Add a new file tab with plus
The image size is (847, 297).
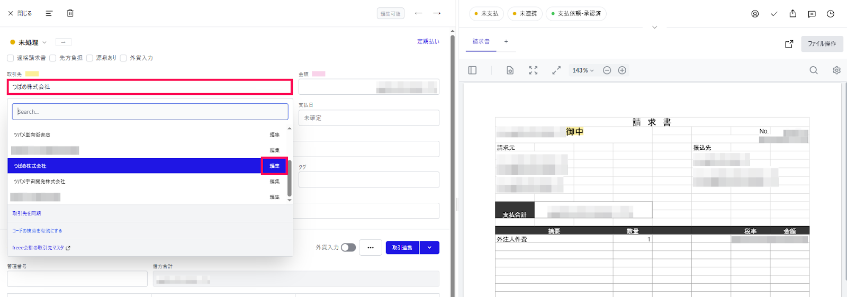(x=506, y=41)
